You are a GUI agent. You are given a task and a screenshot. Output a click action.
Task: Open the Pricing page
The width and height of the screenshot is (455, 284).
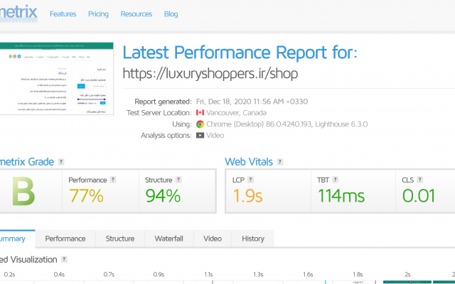tap(98, 14)
